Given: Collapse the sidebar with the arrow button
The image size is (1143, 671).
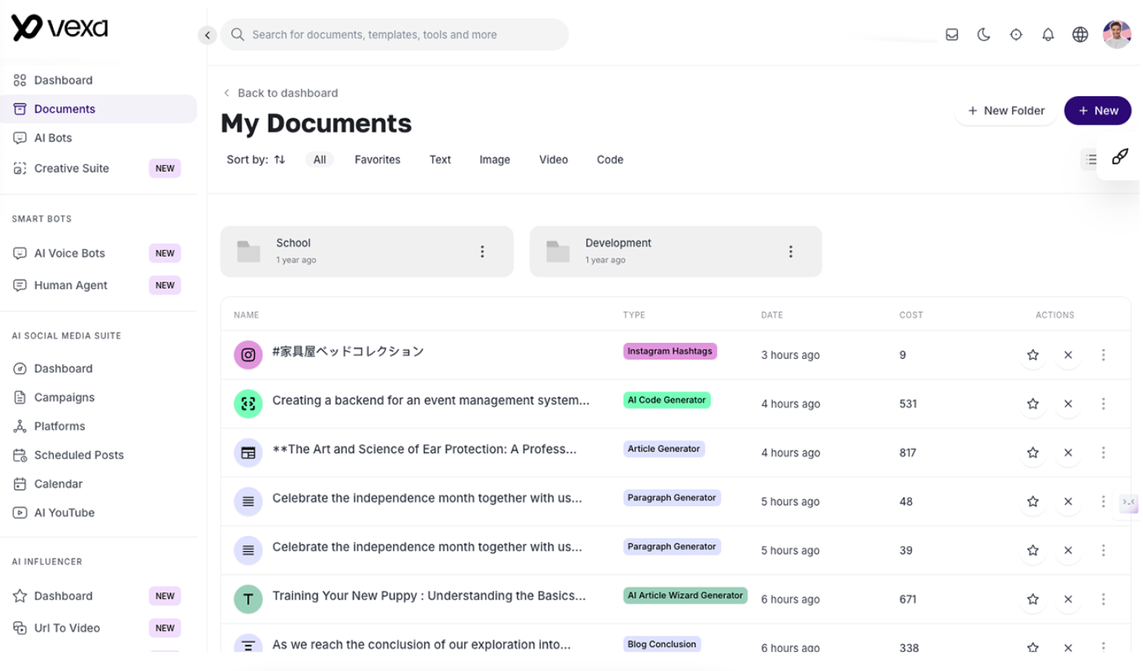Looking at the screenshot, I should (x=207, y=35).
